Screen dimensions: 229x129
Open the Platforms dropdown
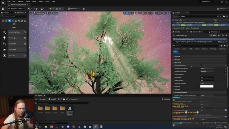point(73,9)
